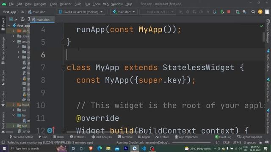
Task: Open the Pixel 4 XL API 30 (mobile) device dropdown
Action: pos(81,12)
